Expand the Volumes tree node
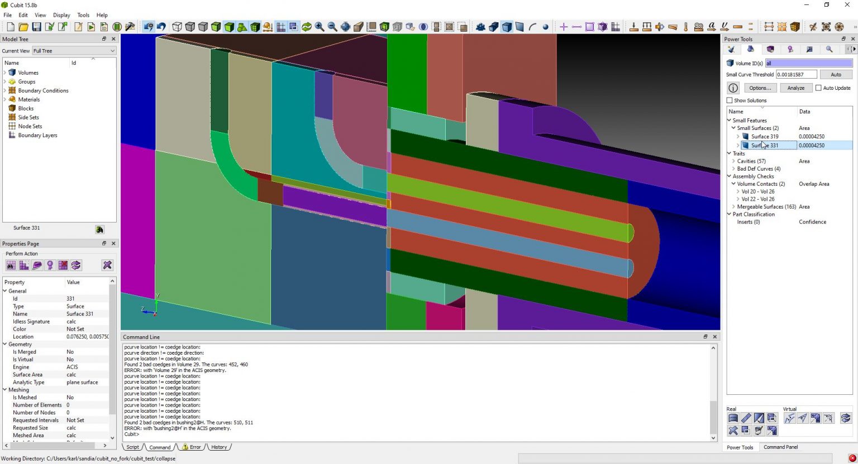The width and height of the screenshot is (858, 464). pos(6,72)
